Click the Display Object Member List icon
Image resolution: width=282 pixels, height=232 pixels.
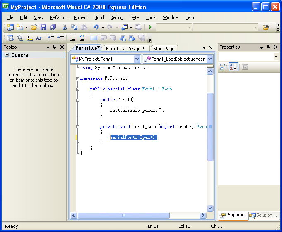point(10,38)
